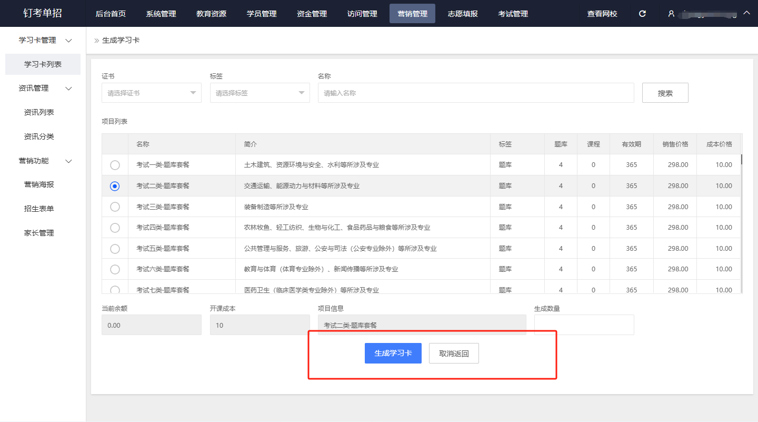Focus the 生成数量 input field
Viewport: 758px width, 422px height.
click(584, 325)
